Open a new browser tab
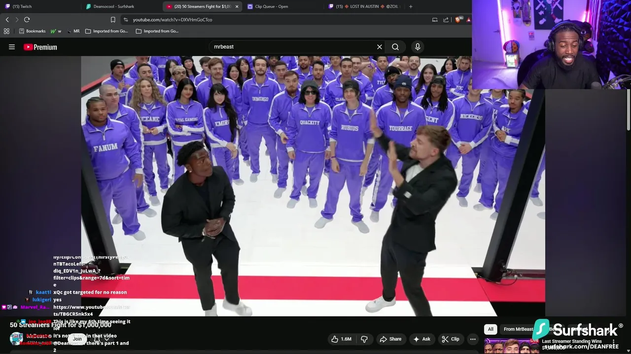The width and height of the screenshot is (631, 354). point(411,6)
